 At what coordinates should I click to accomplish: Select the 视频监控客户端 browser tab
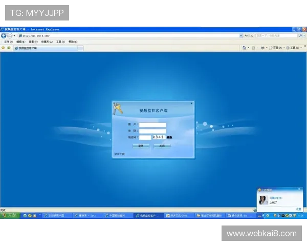click(x=45, y=48)
